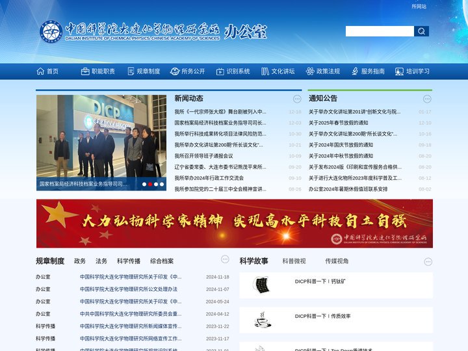Viewport: 468px width, 351px height.
Task: Switch to the 综合档案 tab
Action: tap(162, 261)
